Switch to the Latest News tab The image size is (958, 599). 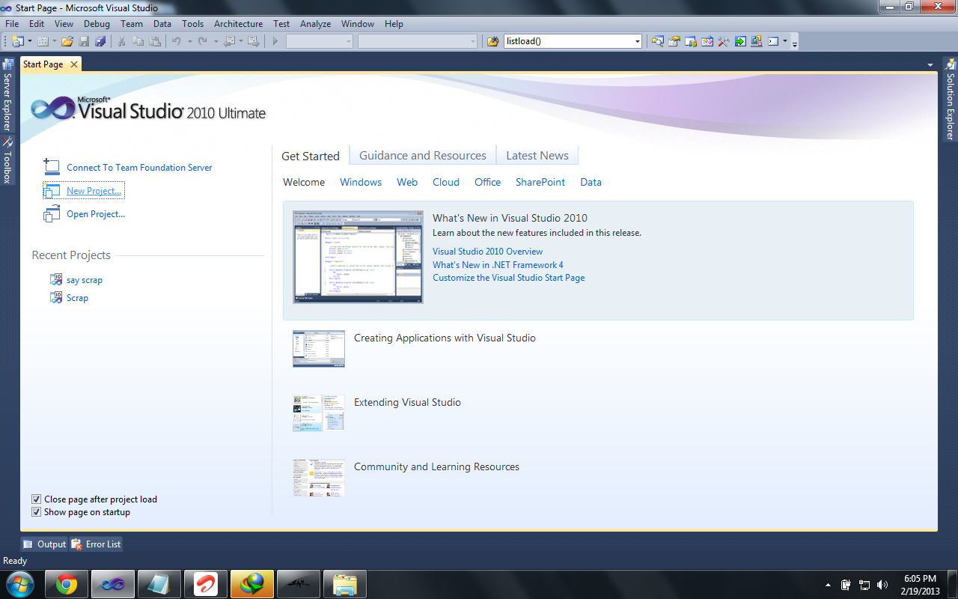pyautogui.click(x=537, y=156)
